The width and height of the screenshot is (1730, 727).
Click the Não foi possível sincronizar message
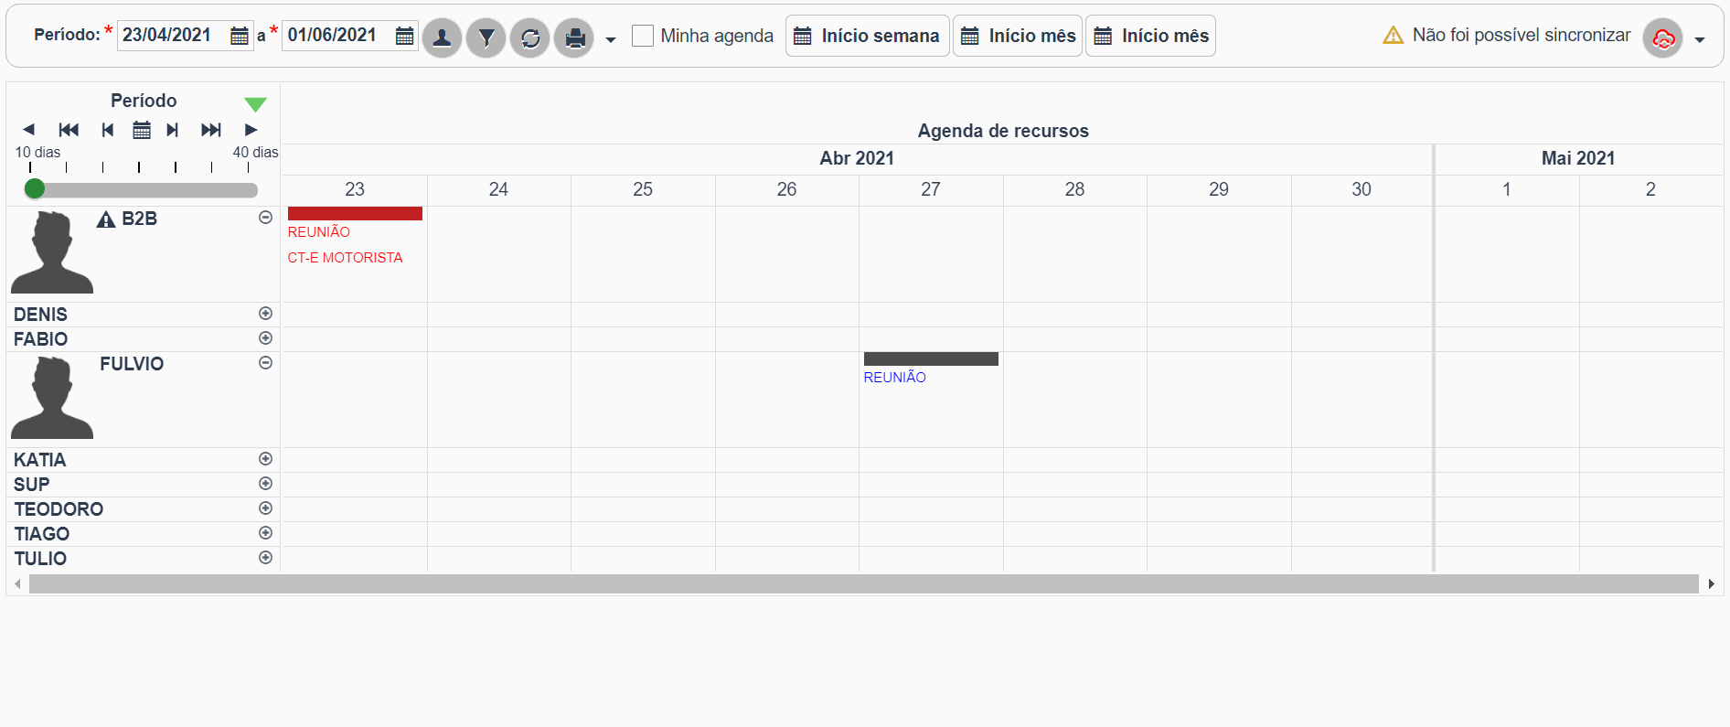pos(1522,35)
